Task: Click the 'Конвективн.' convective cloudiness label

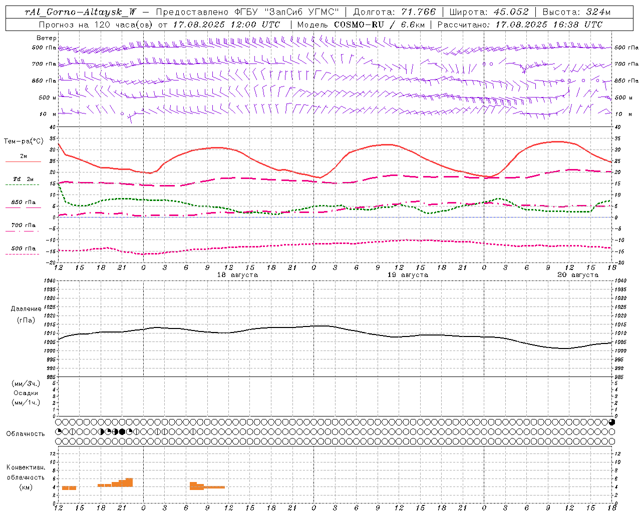Action: pyautogui.click(x=26, y=467)
